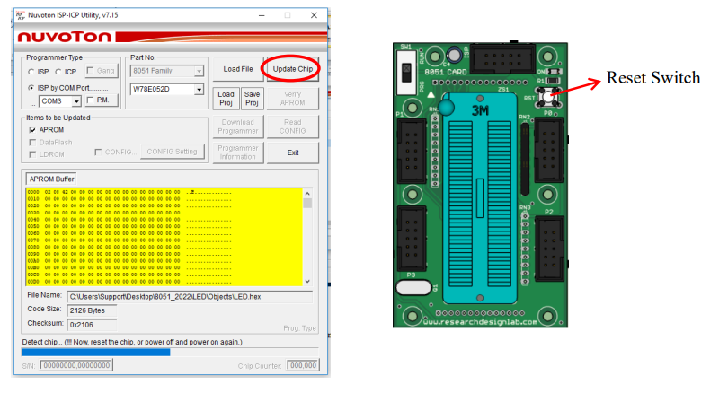Screen dimensions: 719x419
Task: Click the Update Chip button
Action: coord(292,69)
